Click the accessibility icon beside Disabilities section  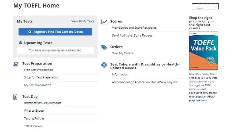(x=104, y=65)
